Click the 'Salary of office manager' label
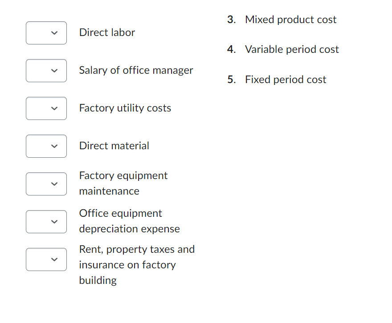Screen dimensions: 392x323 click(136, 70)
